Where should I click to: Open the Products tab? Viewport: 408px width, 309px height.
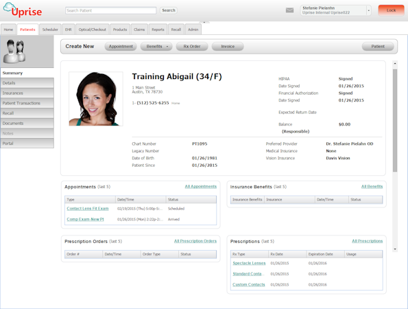tap(120, 30)
